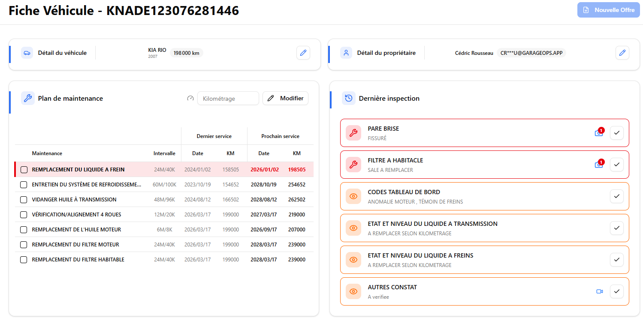
Task: Click the red wrench icon for PARE BRISE
Action: coord(353,133)
